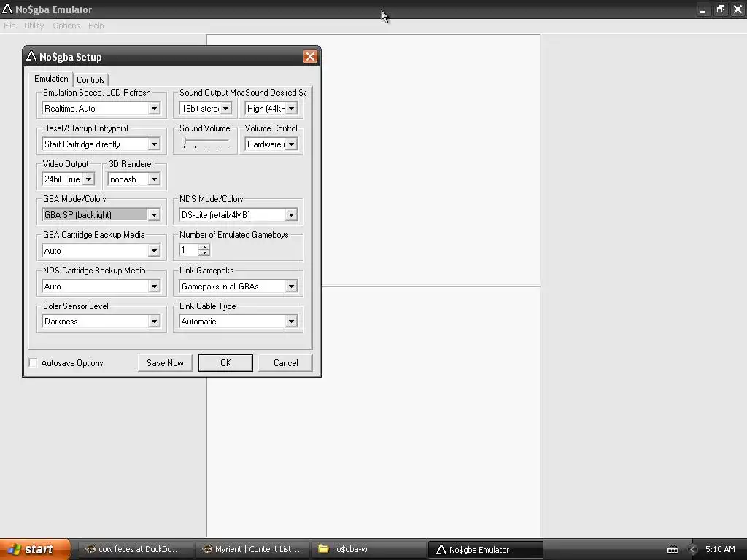Click the keyboard icon in system tray
The width and height of the screenshot is (747, 560).
[x=672, y=550]
